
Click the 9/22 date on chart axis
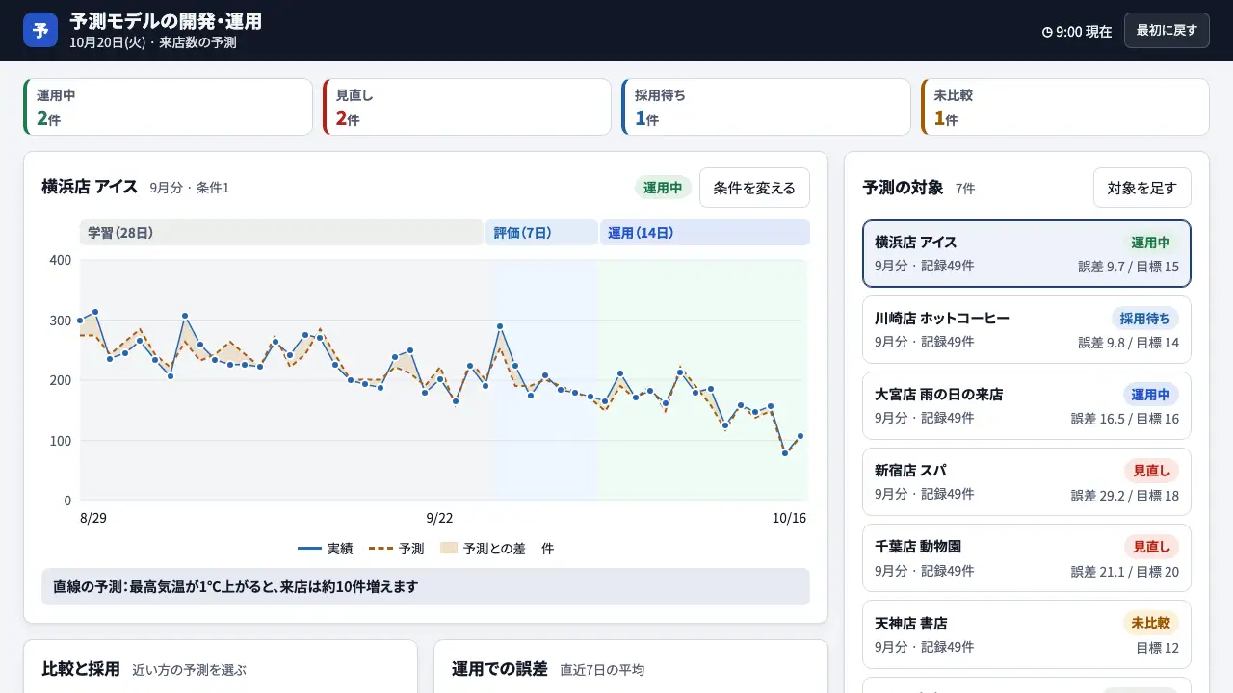(439, 518)
